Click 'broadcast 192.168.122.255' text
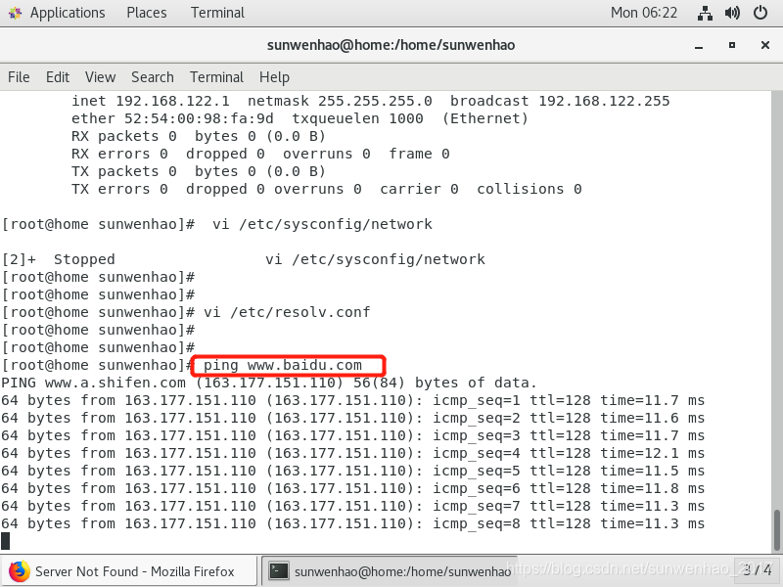The height and width of the screenshot is (587, 783). 560,101
